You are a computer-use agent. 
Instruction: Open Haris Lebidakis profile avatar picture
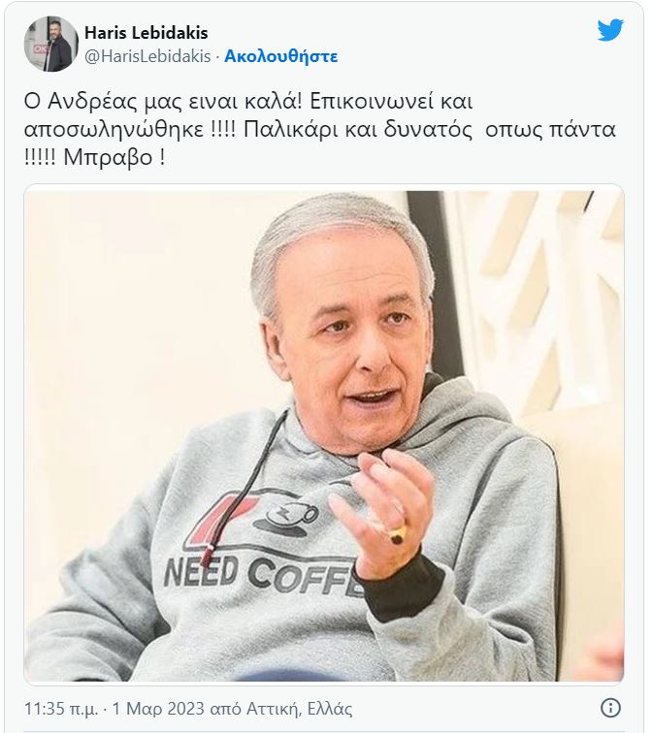click(x=51, y=44)
